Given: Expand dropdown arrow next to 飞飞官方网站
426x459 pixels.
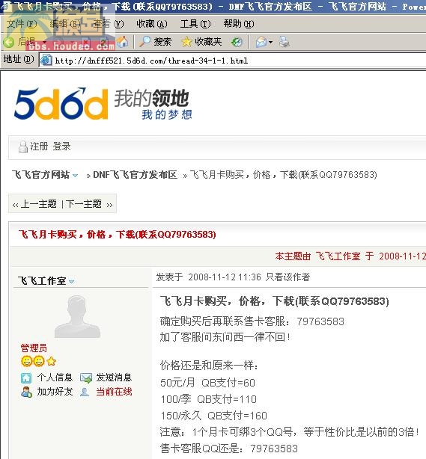Looking at the screenshot, I should tap(76, 176).
